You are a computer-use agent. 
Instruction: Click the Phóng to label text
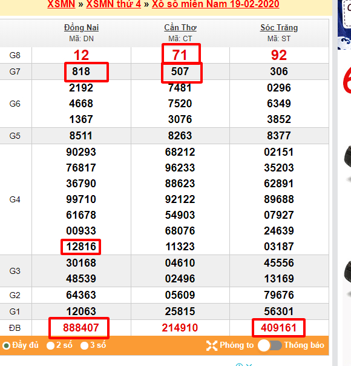tap(237, 345)
